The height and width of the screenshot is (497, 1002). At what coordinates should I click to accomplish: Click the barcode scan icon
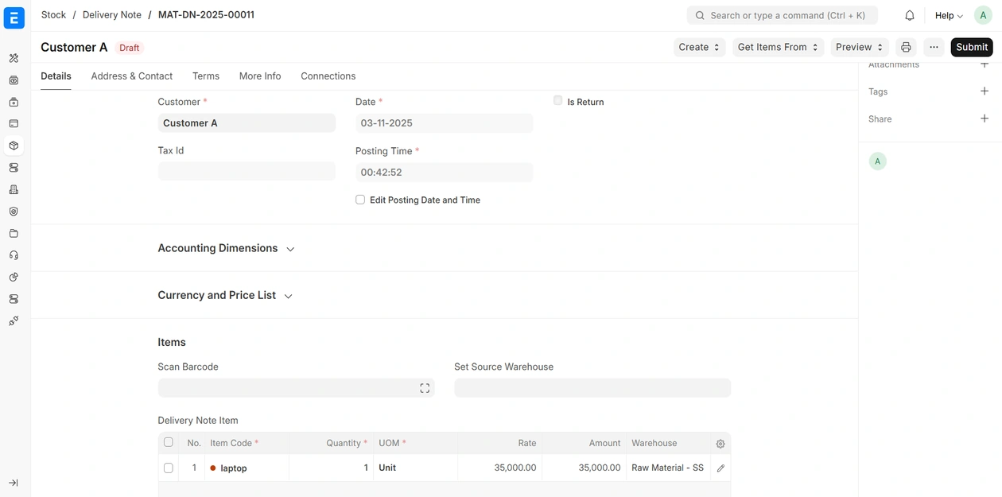pyautogui.click(x=425, y=388)
